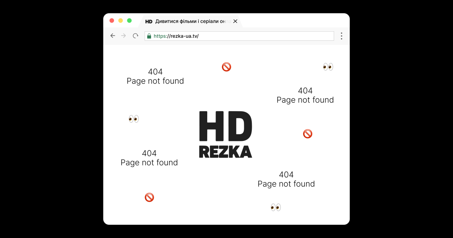
Task: Click the prohibition-sign emoji near the page bottom-left
Action: tap(149, 197)
